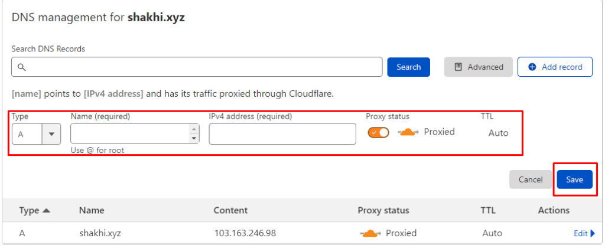
Task: Click the Edit link in Actions column
Action: coord(581,233)
